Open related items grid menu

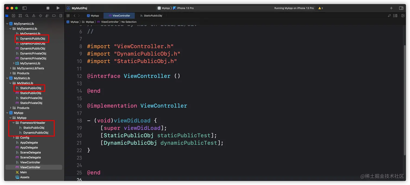click(x=68, y=16)
